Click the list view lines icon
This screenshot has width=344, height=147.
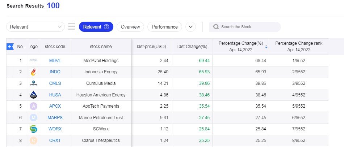pyautogui.click(x=72, y=26)
